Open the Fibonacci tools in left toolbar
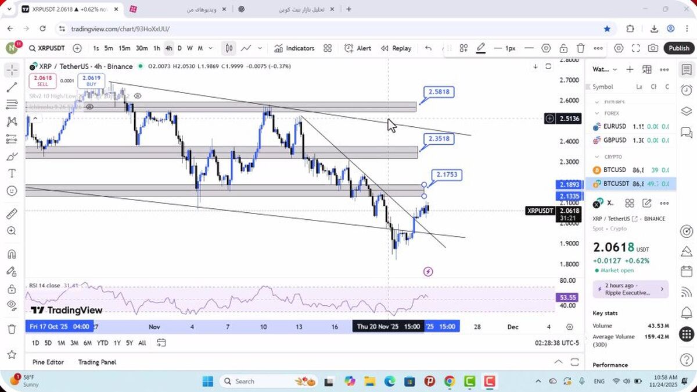Viewport: 697px width, 392px height. point(12,105)
